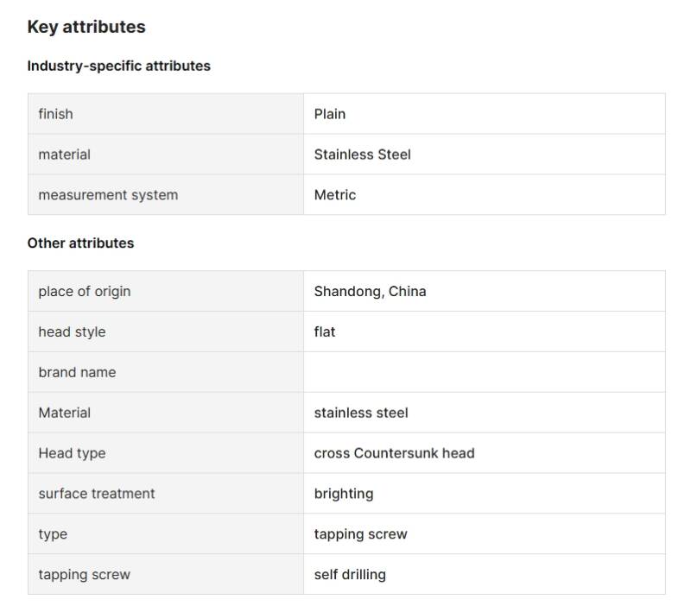Click the lowercase stainless steel value
The image size is (691, 612).
pos(361,413)
